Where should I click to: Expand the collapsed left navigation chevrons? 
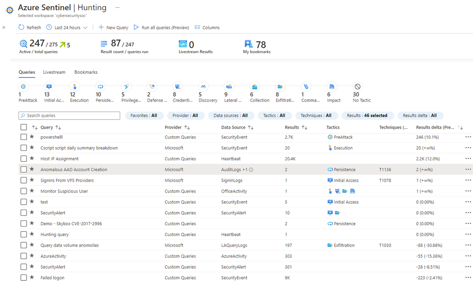4,27
